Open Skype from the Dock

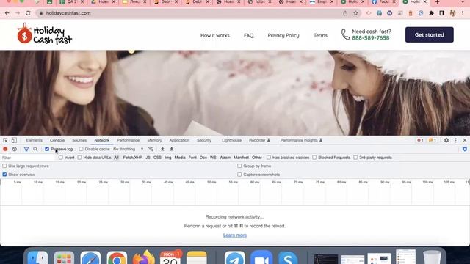(287, 258)
